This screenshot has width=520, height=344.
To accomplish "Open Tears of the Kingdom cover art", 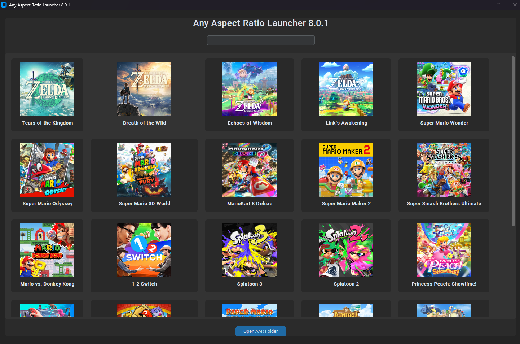I will coord(47,89).
